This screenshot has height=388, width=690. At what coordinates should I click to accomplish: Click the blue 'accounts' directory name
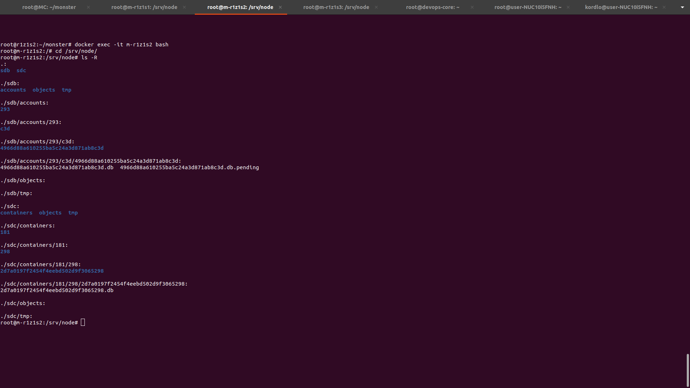point(13,90)
